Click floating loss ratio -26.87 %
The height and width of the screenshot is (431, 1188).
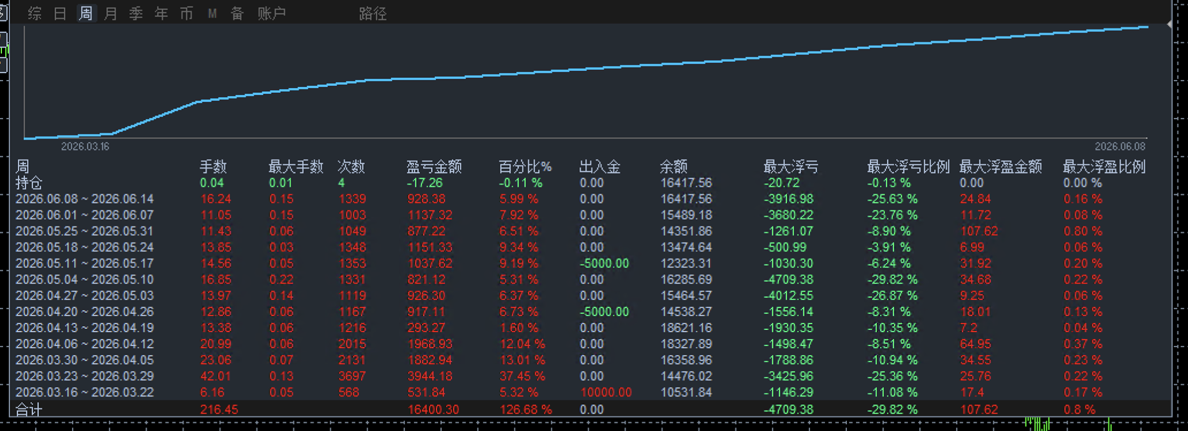point(892,295)
